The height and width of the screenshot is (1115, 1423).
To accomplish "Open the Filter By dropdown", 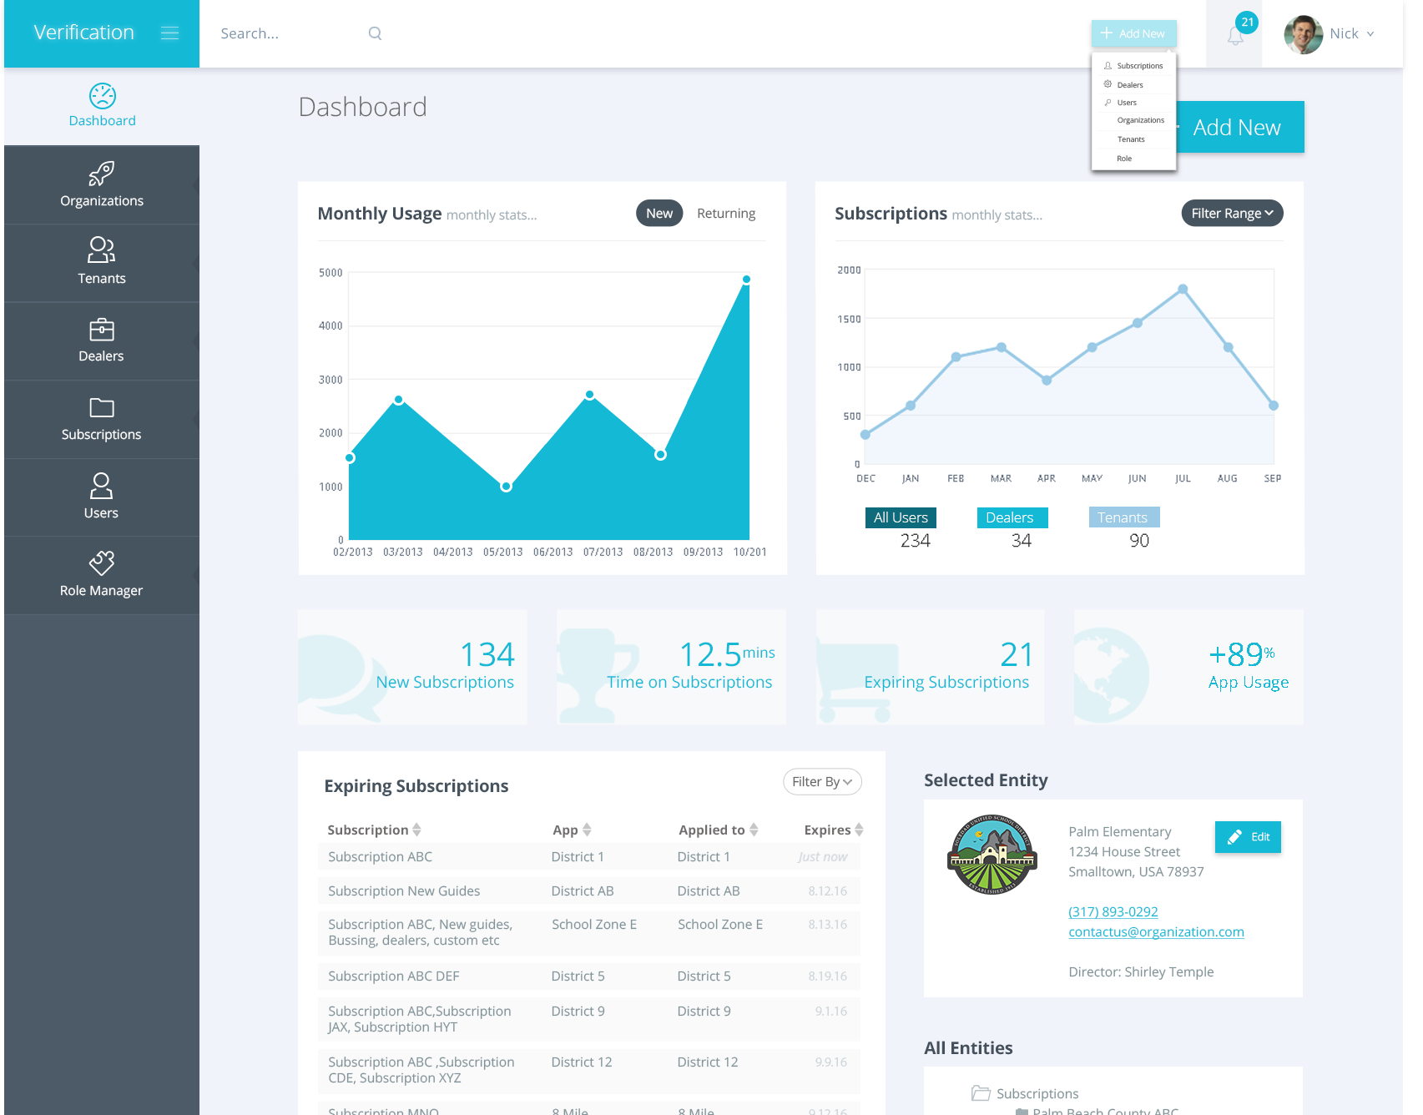I will click(822, 781).
